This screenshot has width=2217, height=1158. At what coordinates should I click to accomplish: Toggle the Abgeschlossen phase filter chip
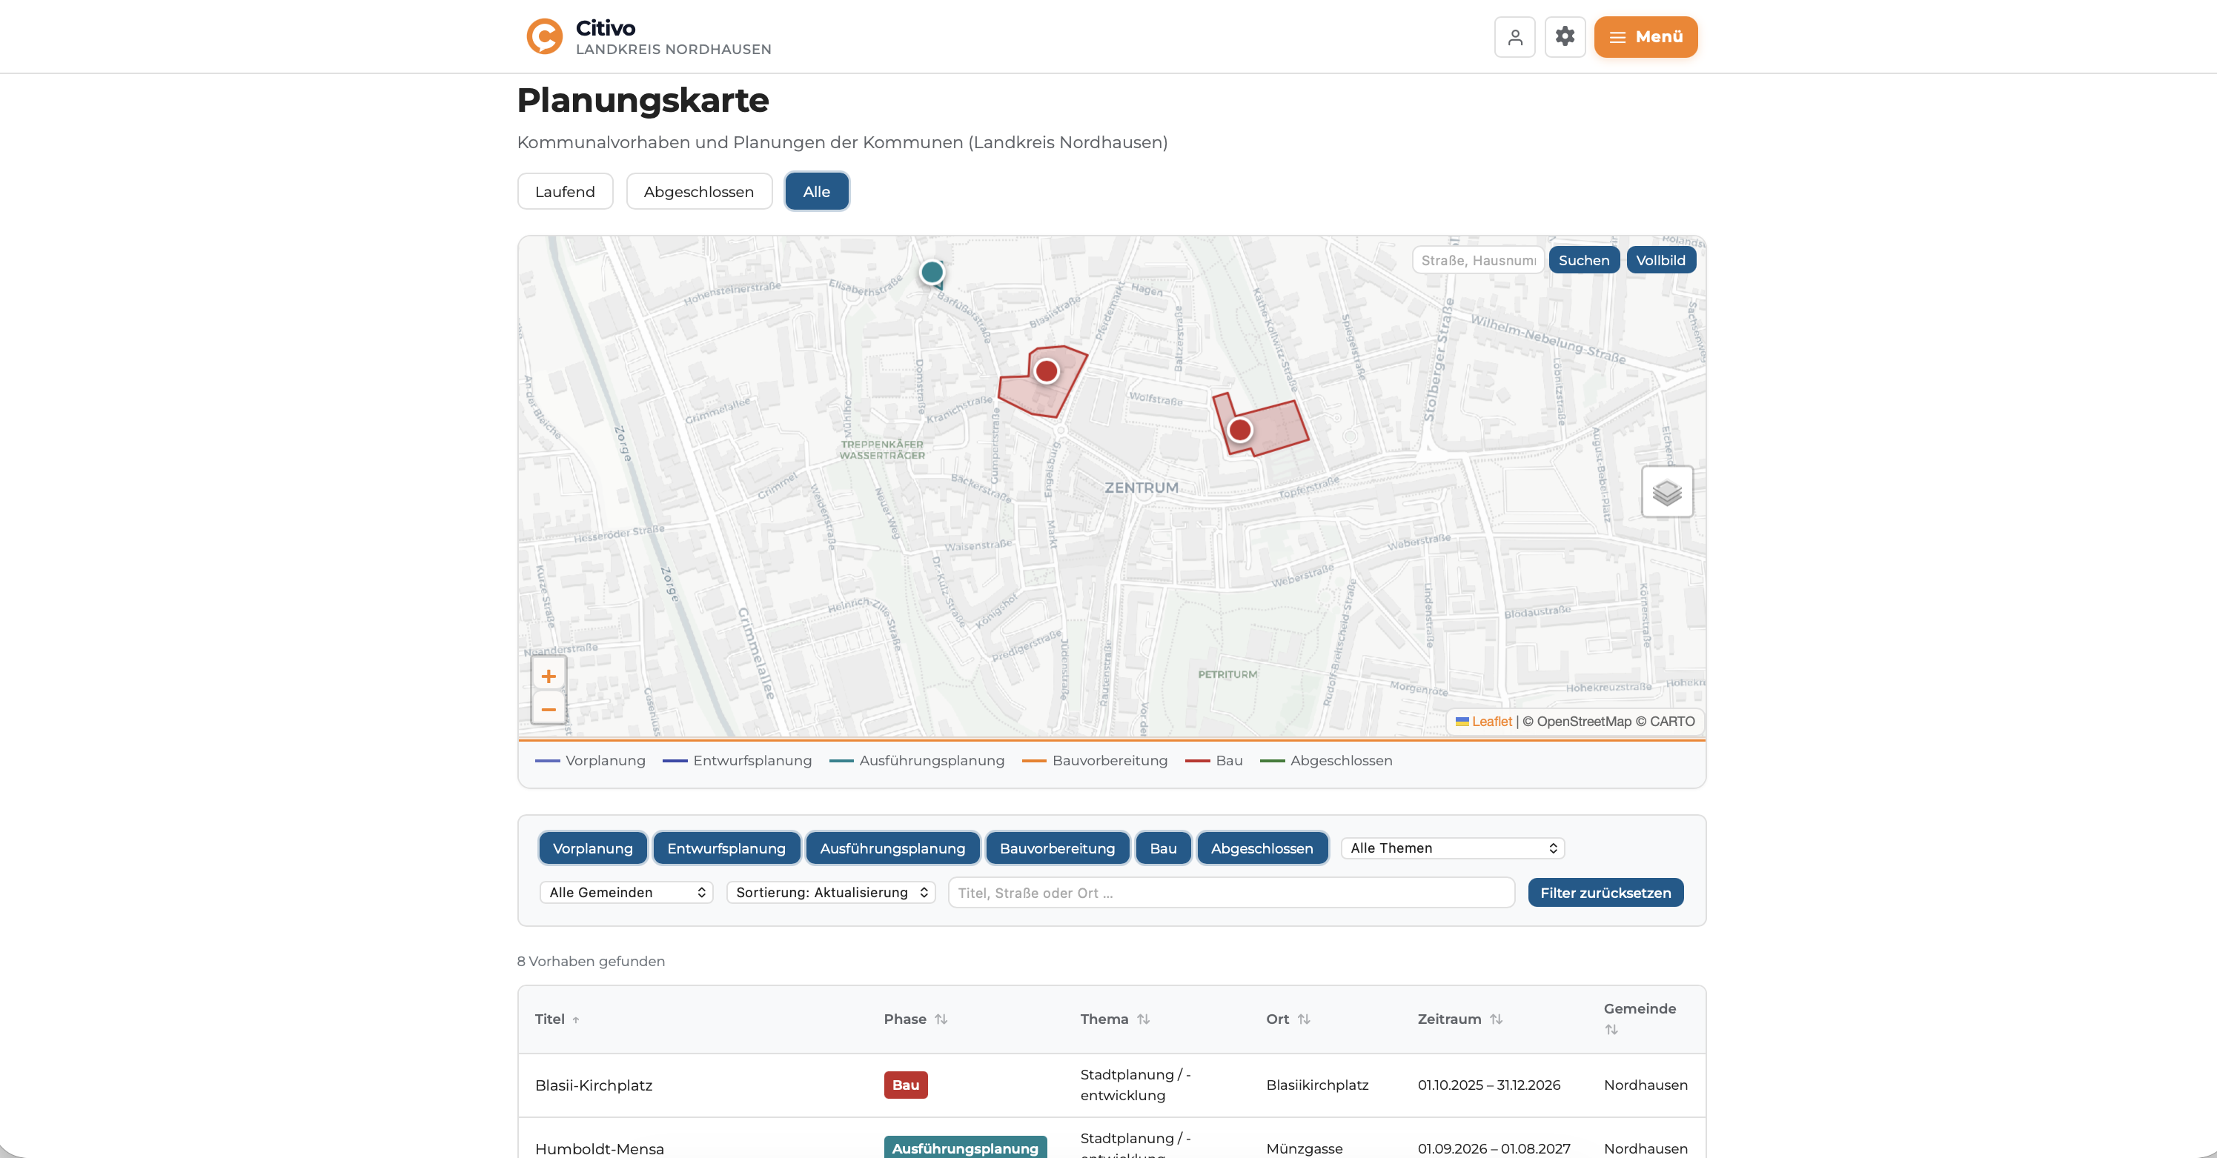coord(1262,848)
